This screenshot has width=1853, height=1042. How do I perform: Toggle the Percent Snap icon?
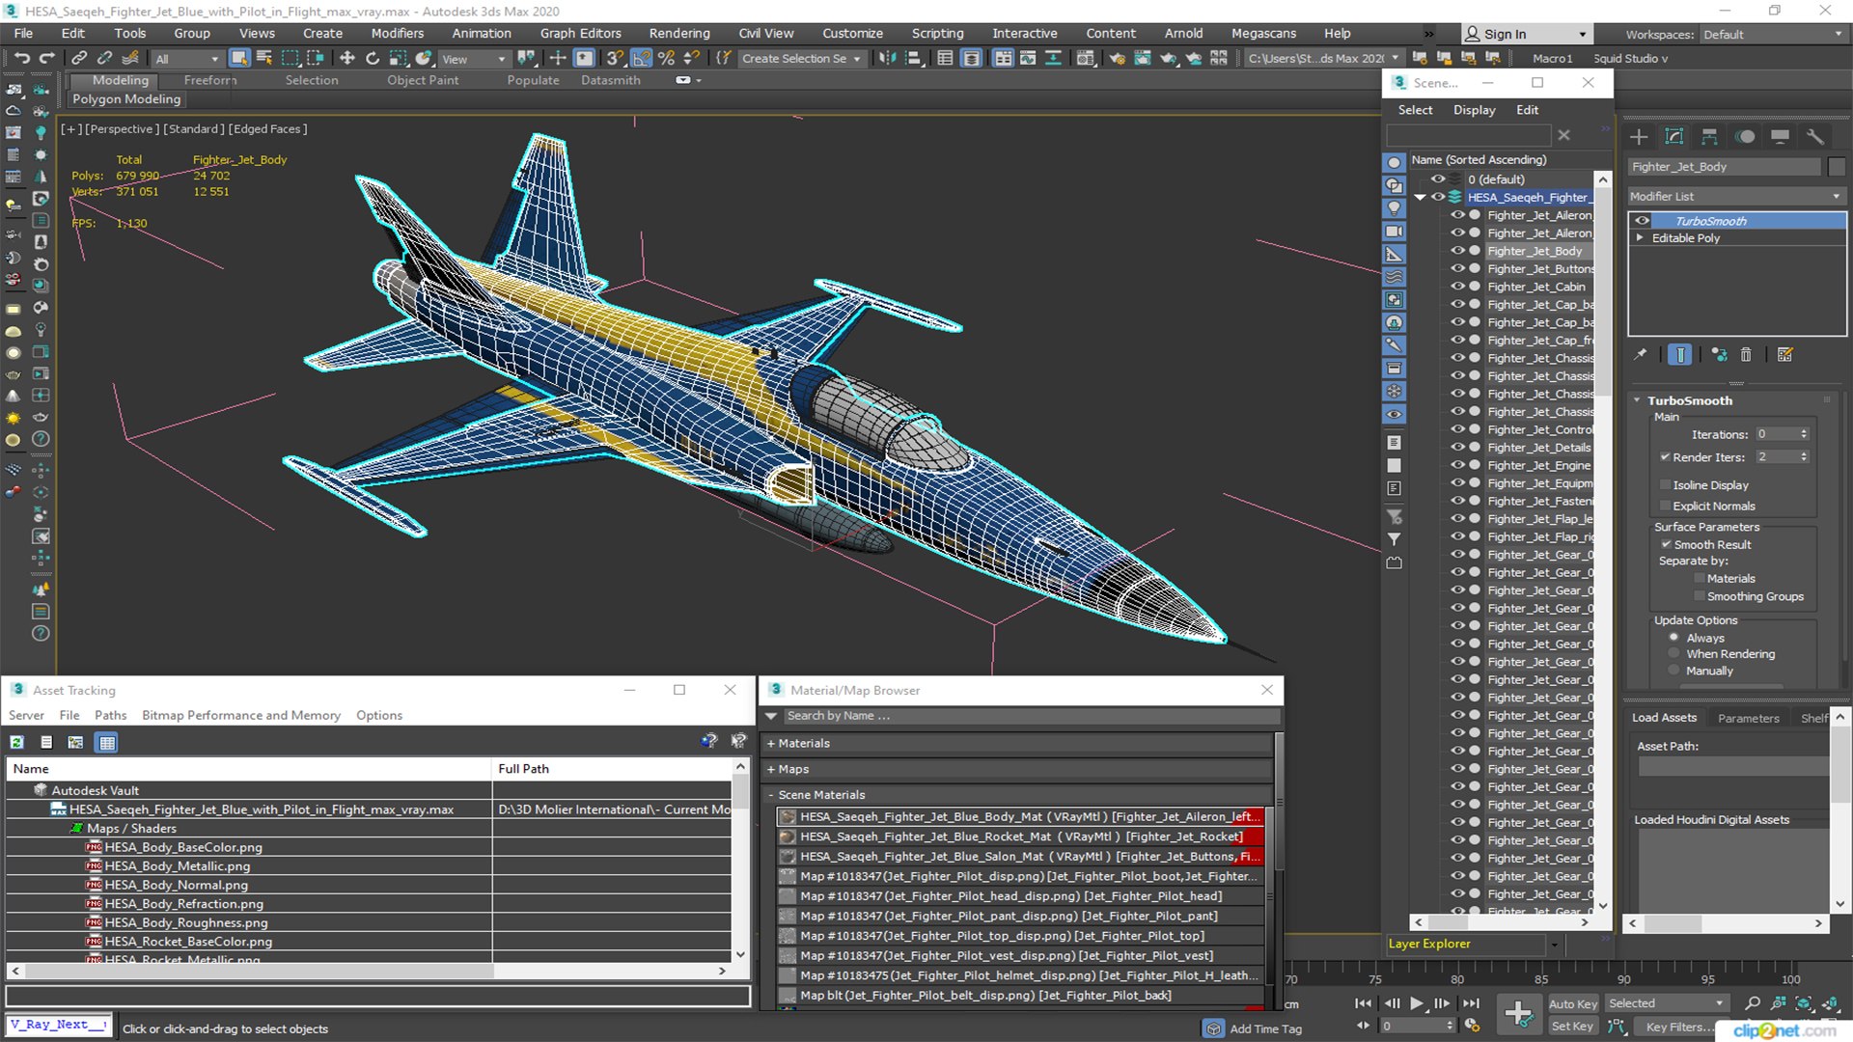[x=666, y=58]
